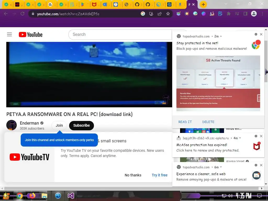Switch to the downloads arrow tab
This screenshot has width=268, height=201.
pyautogui.click(x=180, y=5)
